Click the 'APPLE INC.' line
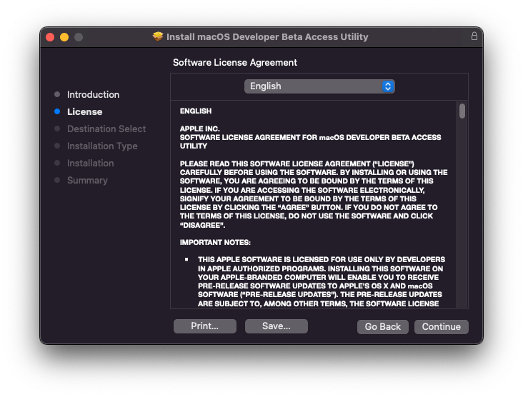The height and width of the screenshot is (397, 523). pyautogui.click(x=199, y=129)
